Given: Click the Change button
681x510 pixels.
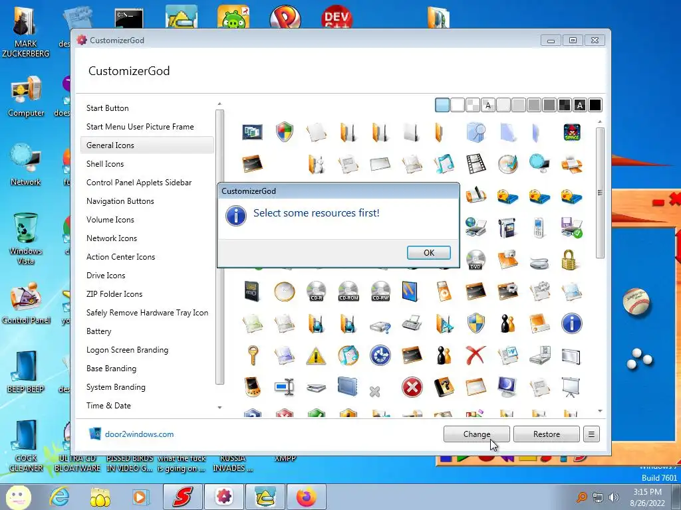Looking at the screenshot, I should (476, 434).
